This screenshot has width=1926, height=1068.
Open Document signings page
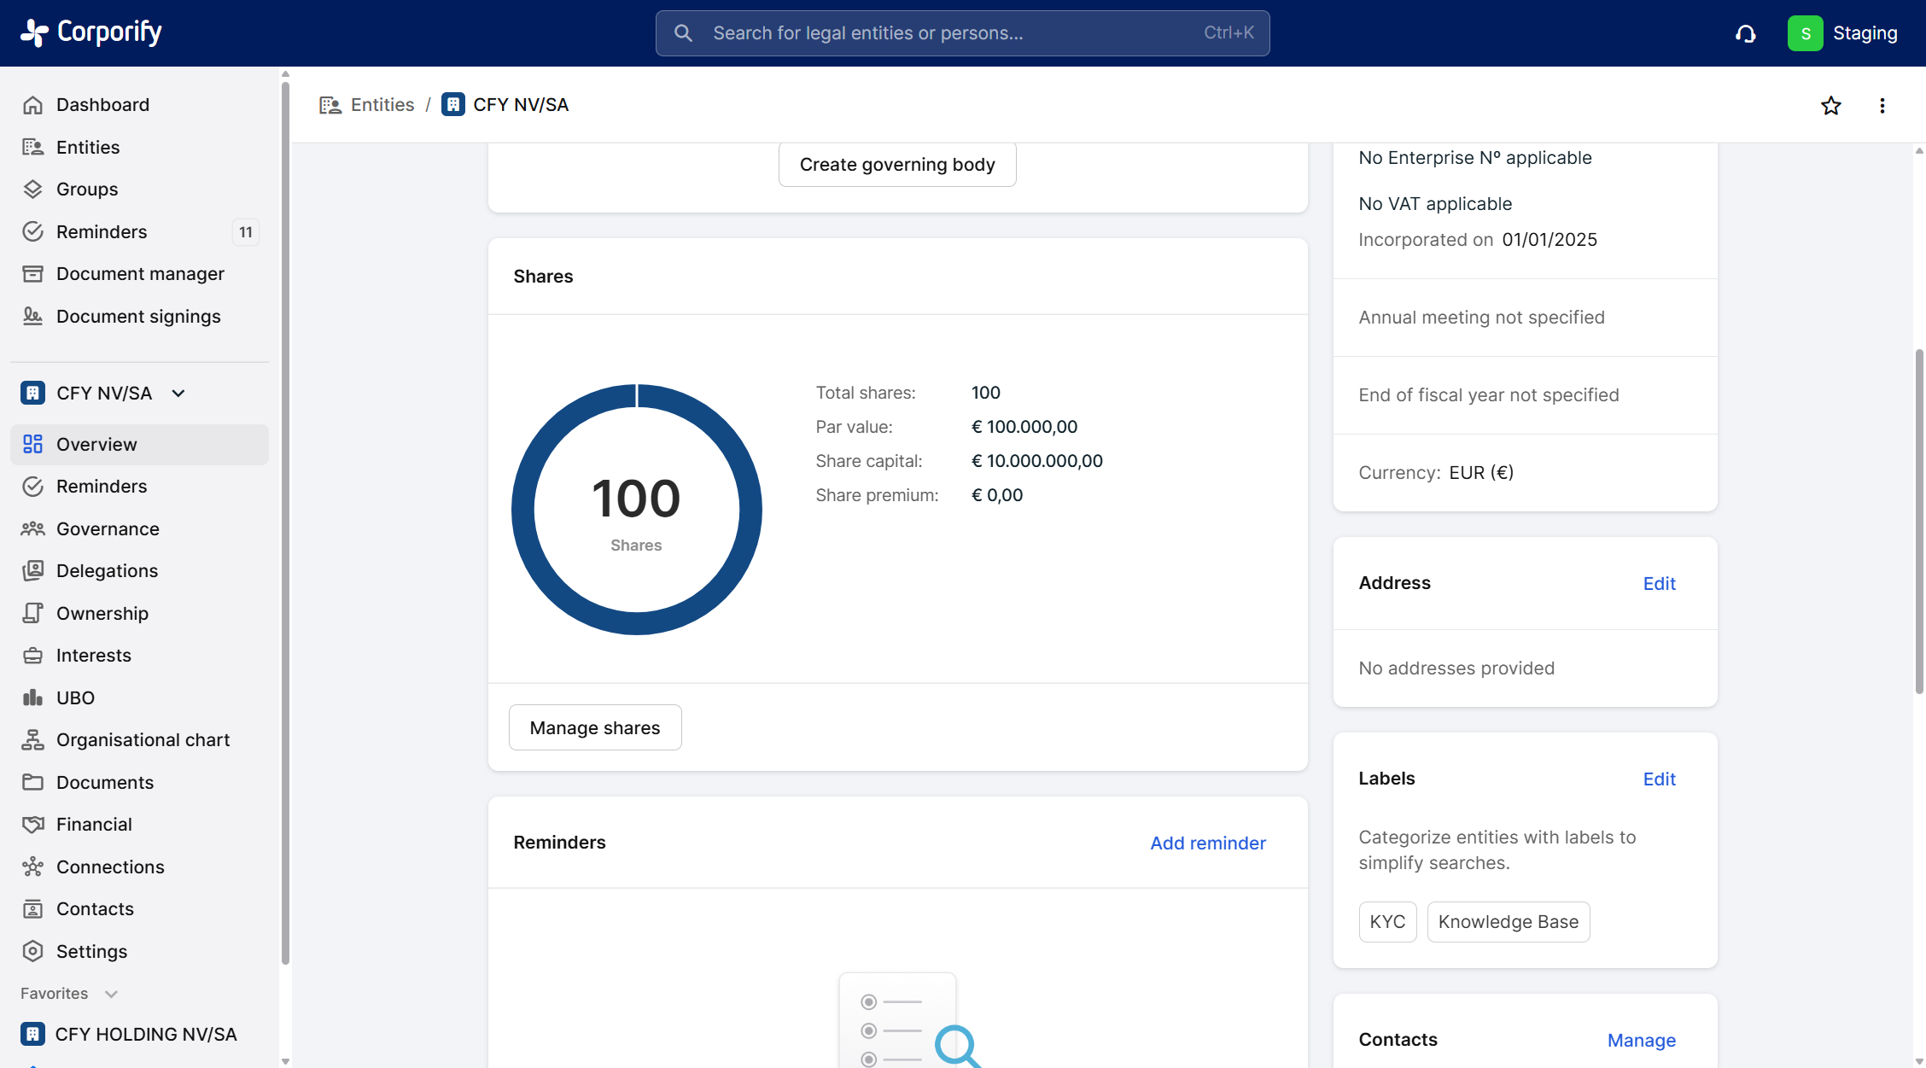click(138, 316)
